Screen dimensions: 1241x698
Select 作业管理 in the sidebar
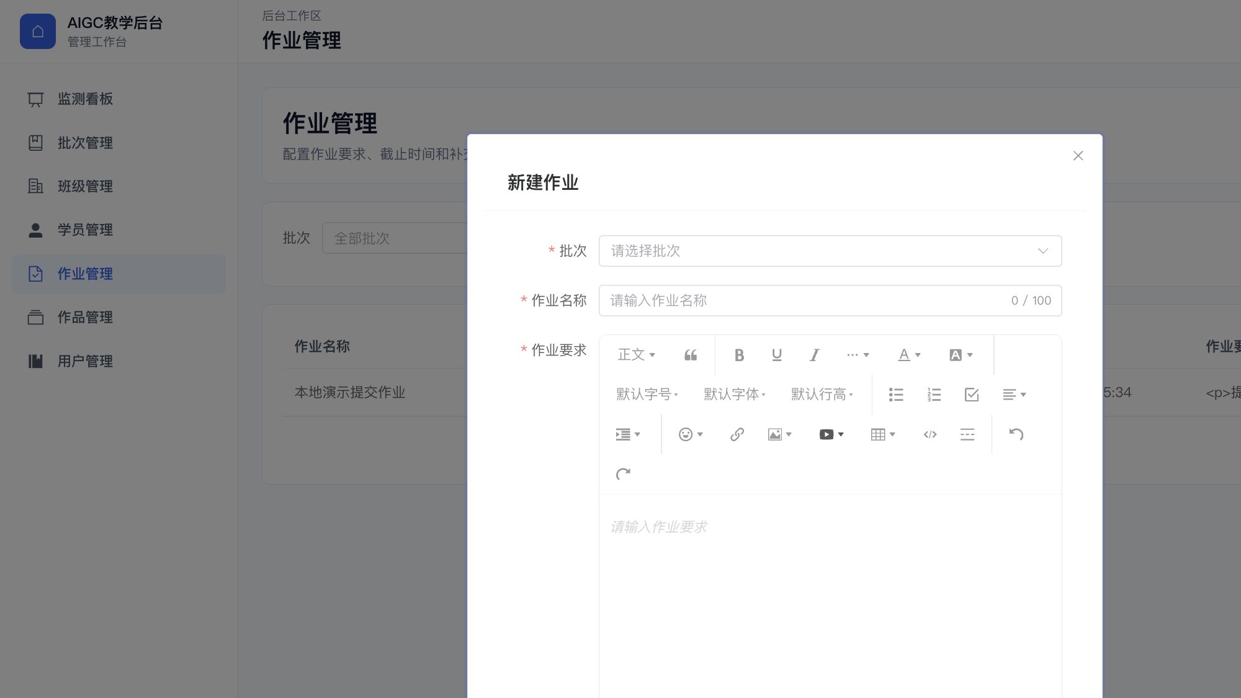tap(119, 274)
